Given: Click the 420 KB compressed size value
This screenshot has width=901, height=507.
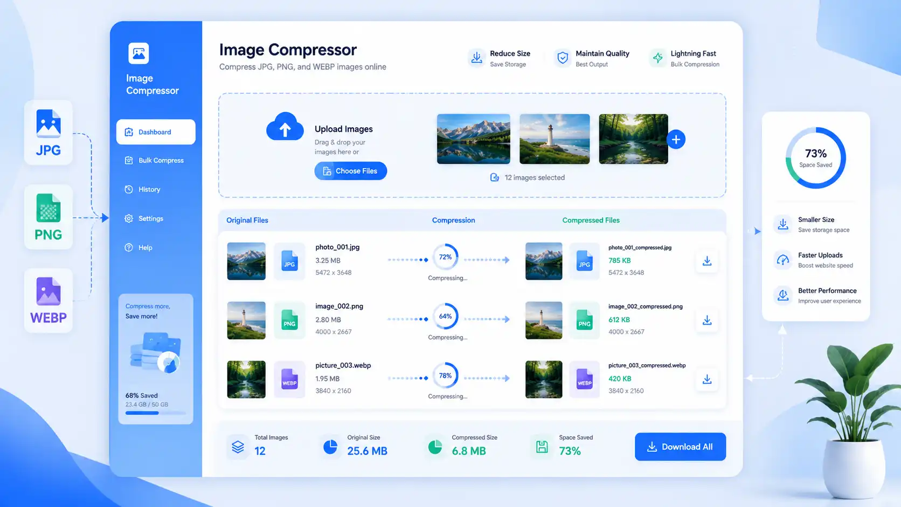Looking at the screenshot, I should tap(620, 379).
